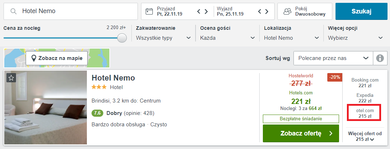This screenshot has width=390, height=149.
Task: Click the Hotel Nemo room thumbnail
Action: 46,107
